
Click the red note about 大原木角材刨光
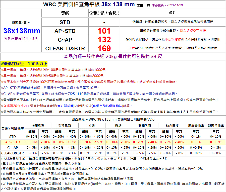pos(89,82)
